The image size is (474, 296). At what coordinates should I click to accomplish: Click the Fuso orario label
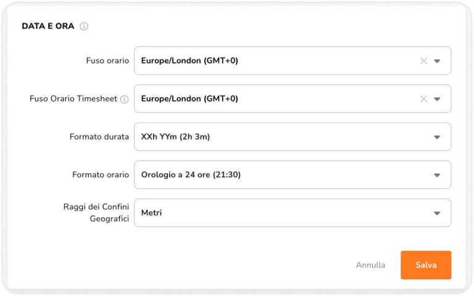[107, 60]
